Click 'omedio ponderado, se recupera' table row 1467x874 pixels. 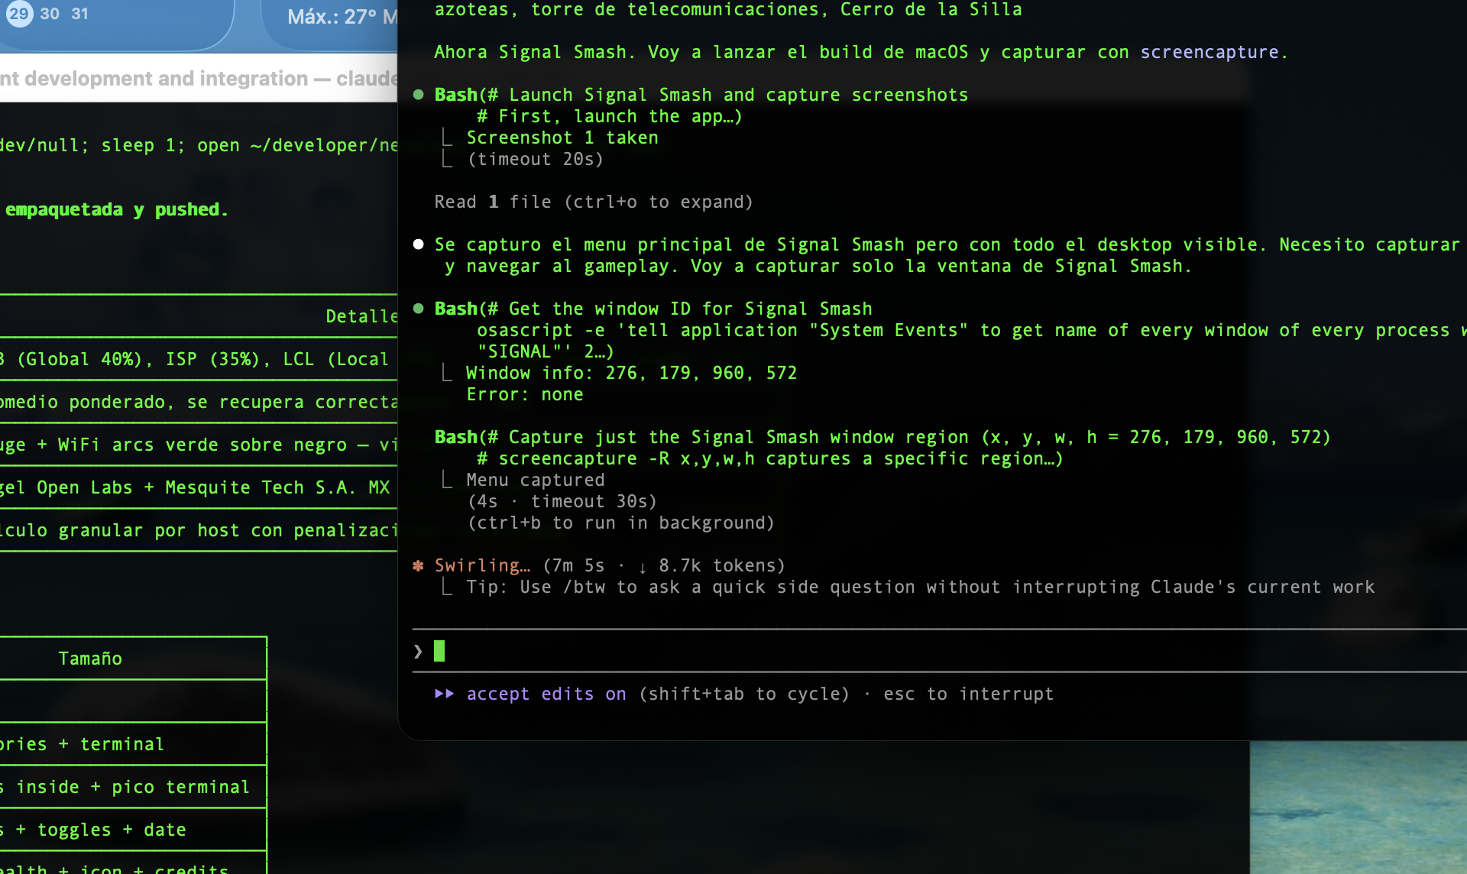coord(199,402)
